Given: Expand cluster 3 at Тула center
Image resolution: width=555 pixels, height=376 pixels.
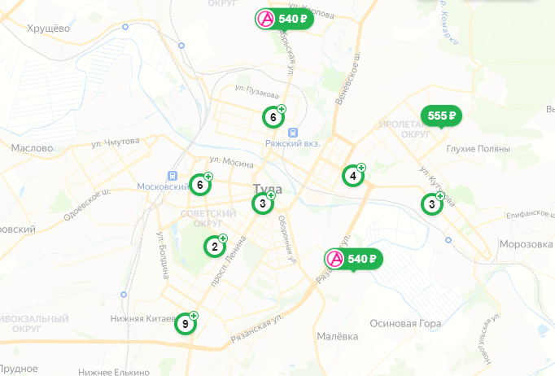Looking at the screenshot, I should click(x=263, y=203).
